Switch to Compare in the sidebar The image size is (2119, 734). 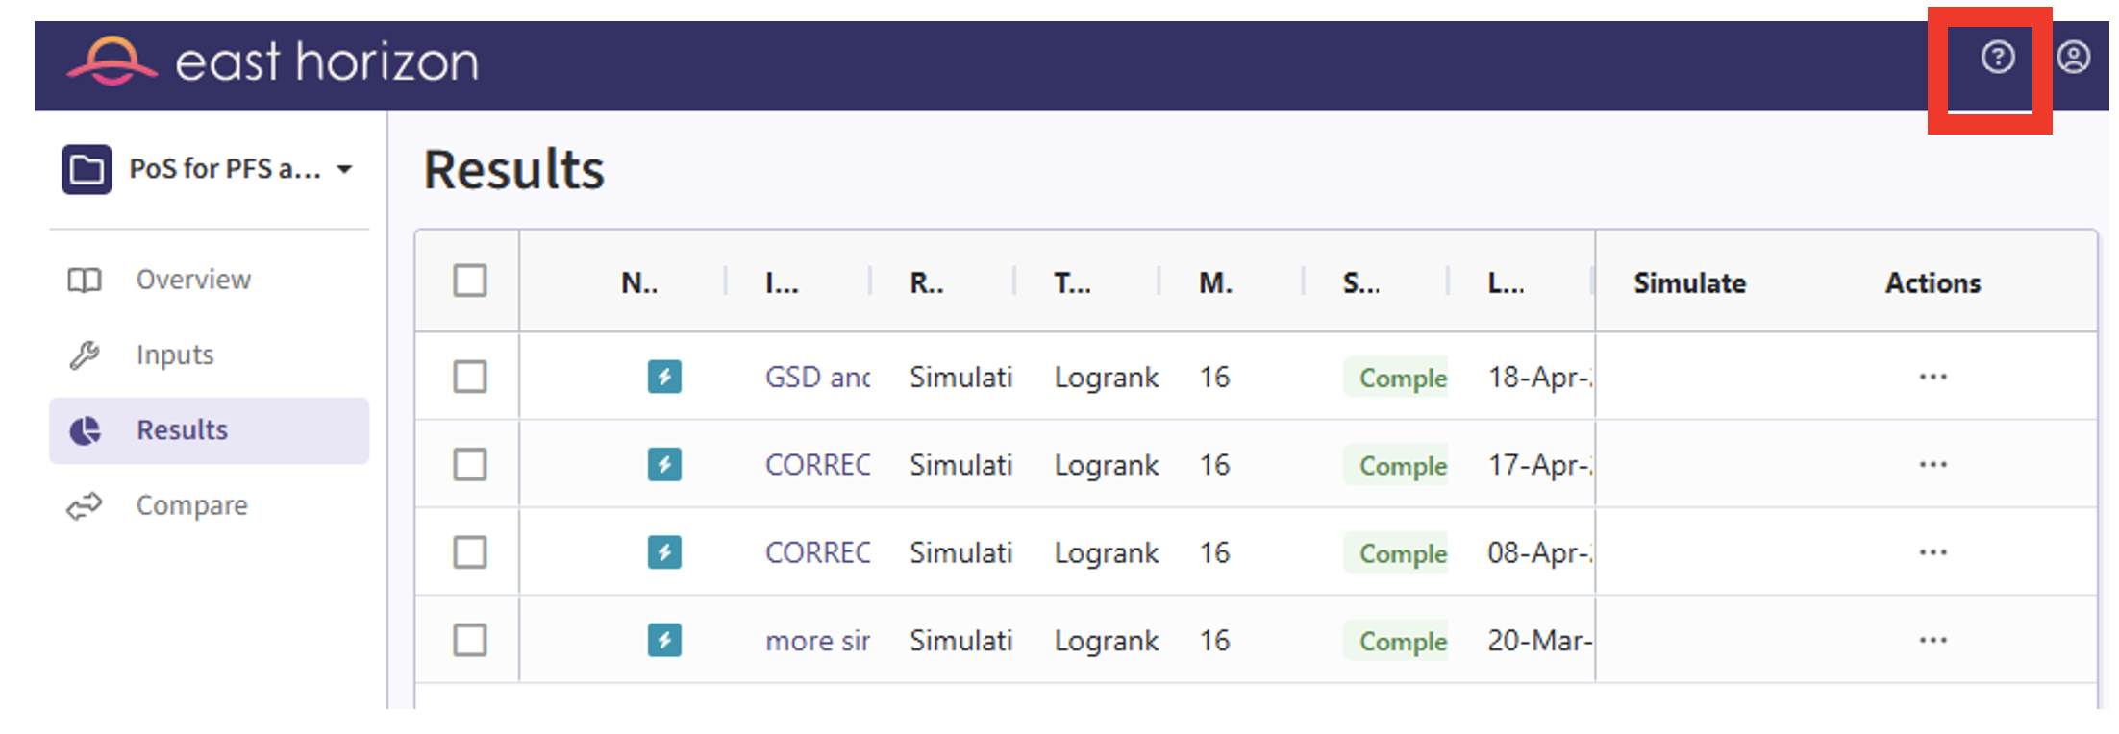pos(191,505)
